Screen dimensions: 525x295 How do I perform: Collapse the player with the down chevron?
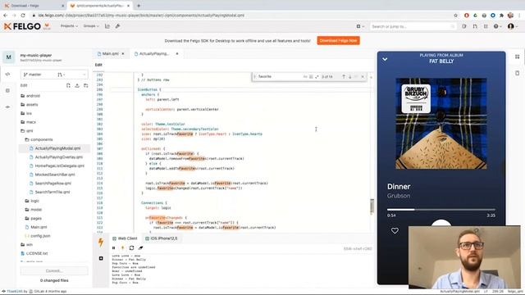(385, 60)
